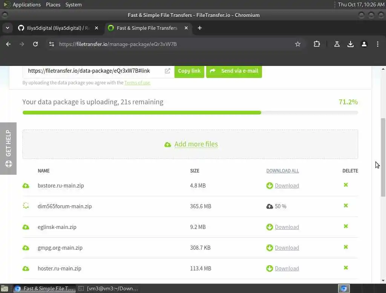Reload the FileTransfer page
The image size is (386, 293).
point(35,44)
